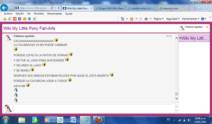The image size is (212, 124).
Task: Click the forward navigation arrow
Action: [11, 8]
